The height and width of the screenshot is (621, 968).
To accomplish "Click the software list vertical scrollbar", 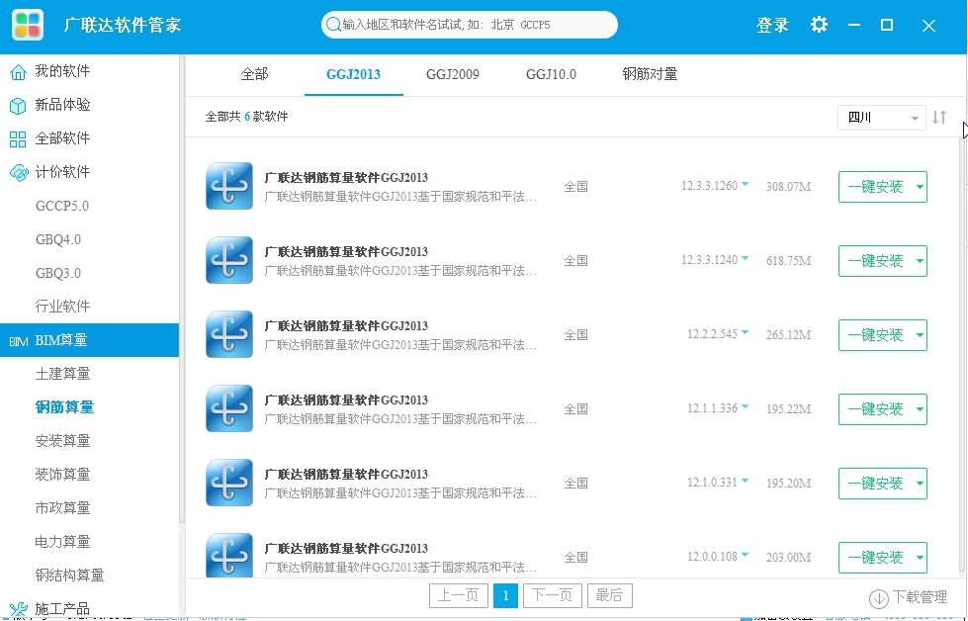I will [x=964, y=355].
